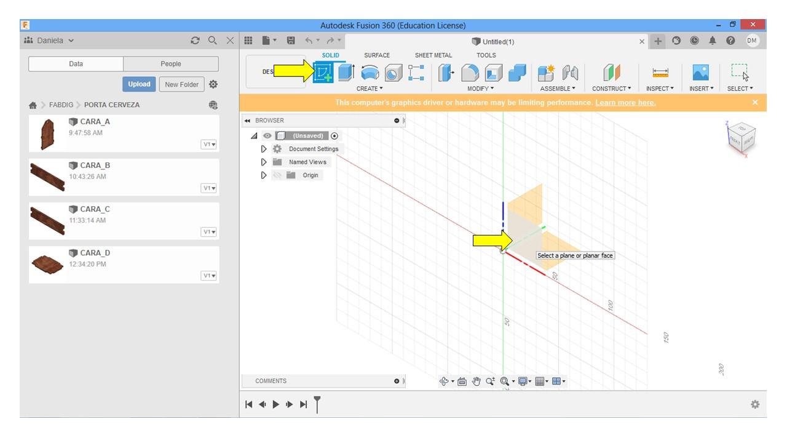Open the Daniela team dropdown
Image resolution: width=787 pixels, height=443 pixels.
tap(49, 41)
